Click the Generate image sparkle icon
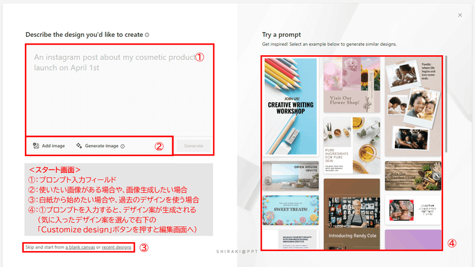Screen dimensions: 475x267 79,145
